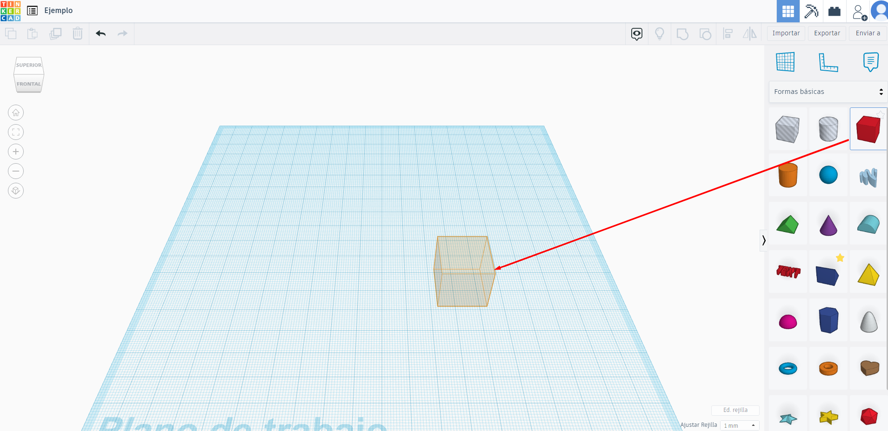Zoom out with the minus button
Image resolution: width=888 pixels, height=431 pixels.
(16, 171)
